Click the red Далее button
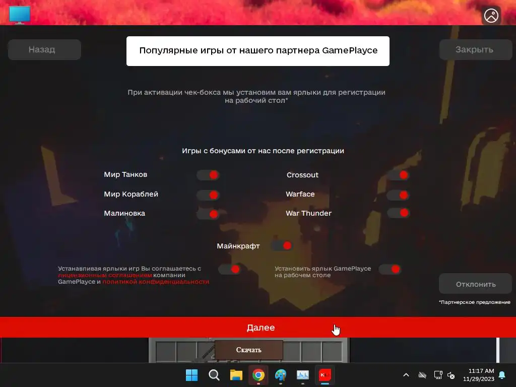Image resolution: width=516 pixels, height=387 pixels. pos(258,328)
